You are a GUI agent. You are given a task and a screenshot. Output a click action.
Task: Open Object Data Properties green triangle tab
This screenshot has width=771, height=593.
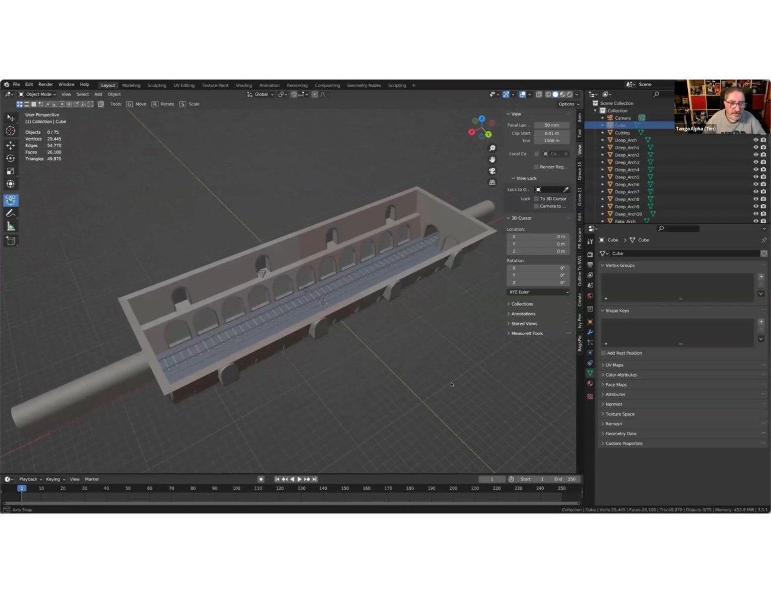pos(590,372)
